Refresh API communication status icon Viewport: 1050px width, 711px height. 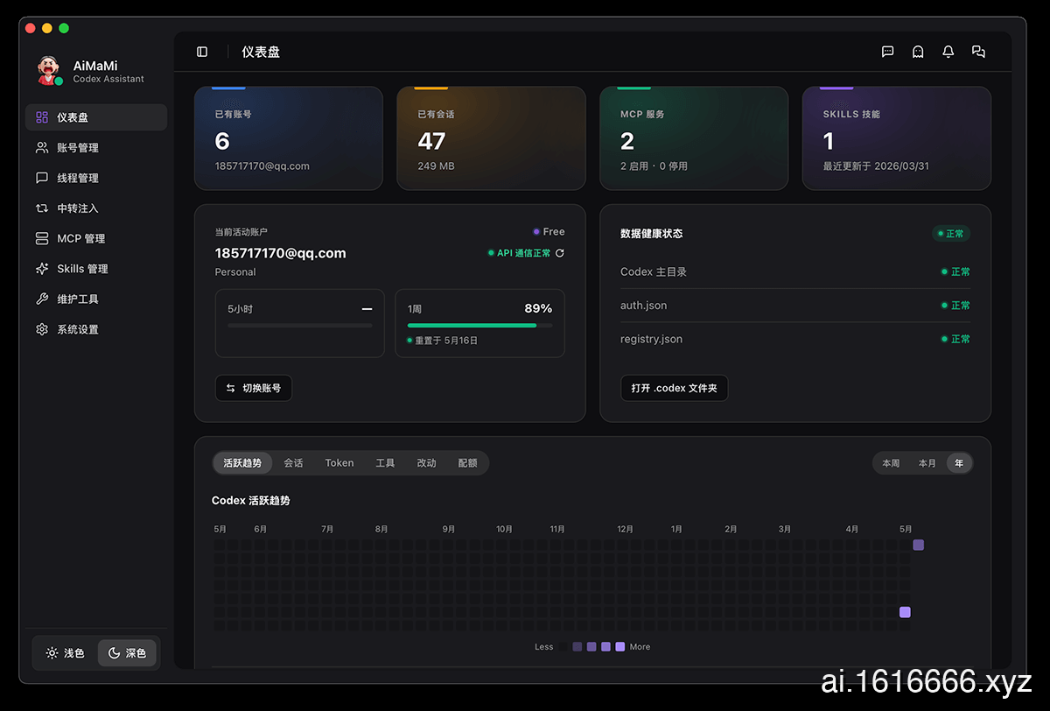tap(560, 253)
